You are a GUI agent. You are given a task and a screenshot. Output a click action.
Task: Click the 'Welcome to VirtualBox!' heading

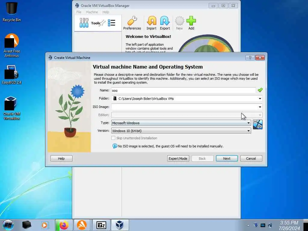(x=148, y=36)
